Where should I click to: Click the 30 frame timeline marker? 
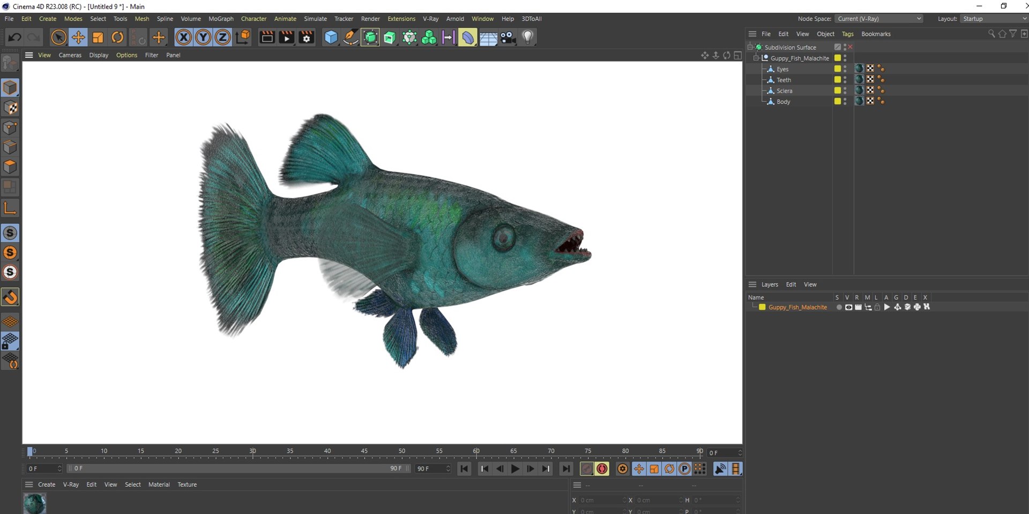point(252,451)
